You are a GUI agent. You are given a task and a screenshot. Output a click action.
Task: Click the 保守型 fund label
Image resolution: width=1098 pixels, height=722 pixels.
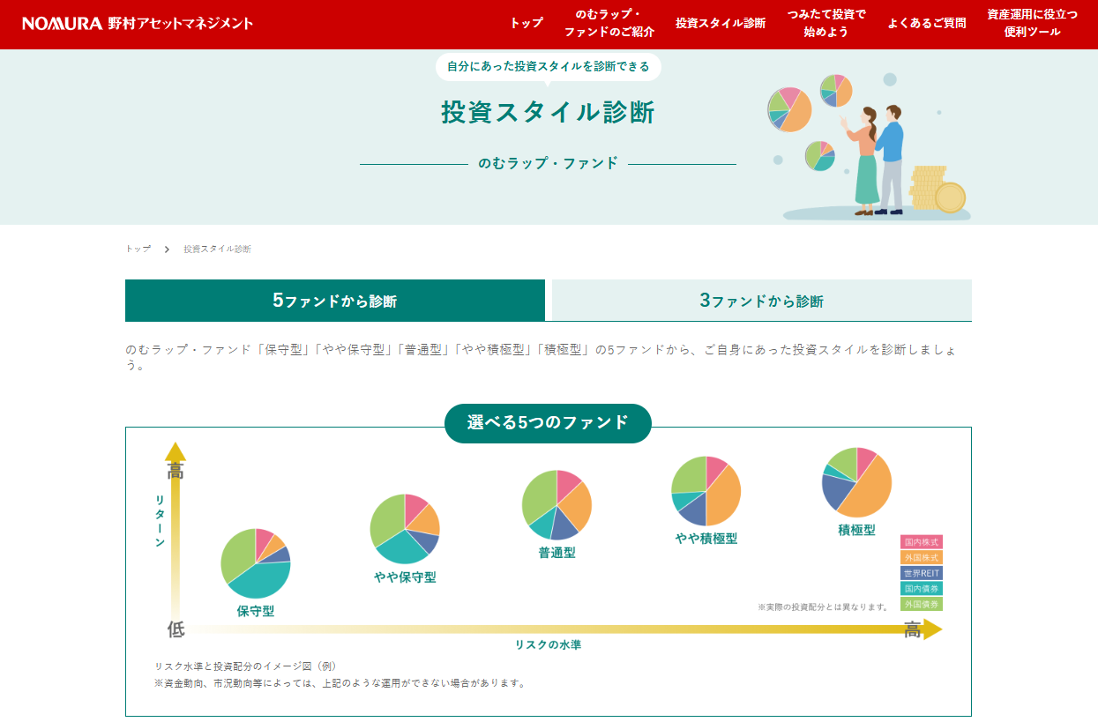point(256,611)
